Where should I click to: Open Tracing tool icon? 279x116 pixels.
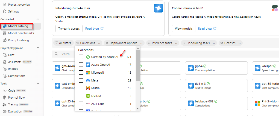pyautogui.click(x=5, y=105)
